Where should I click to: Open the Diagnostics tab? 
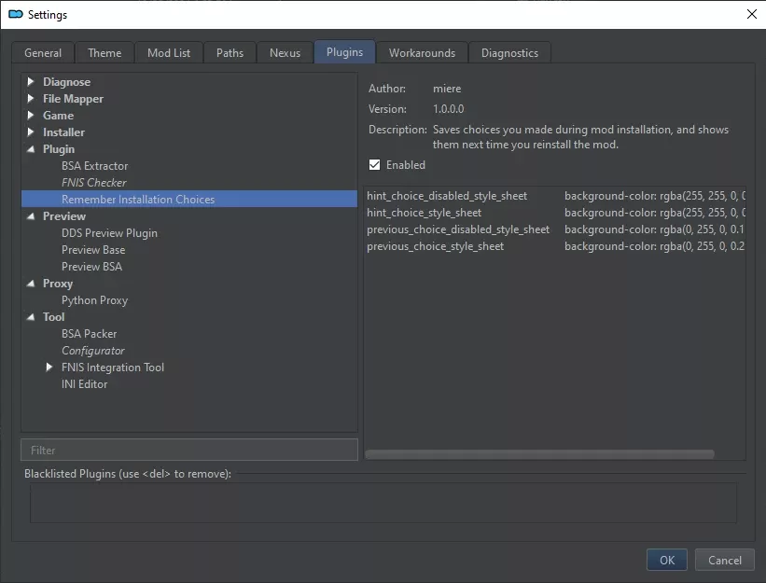click(509, 53)
